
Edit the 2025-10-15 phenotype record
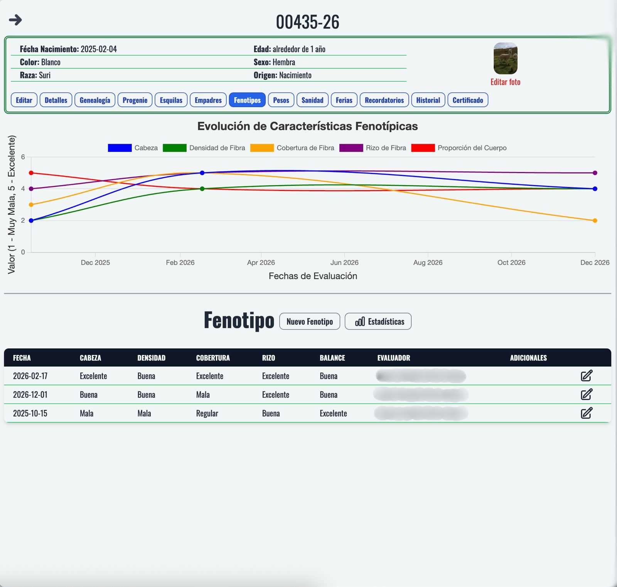587,413
